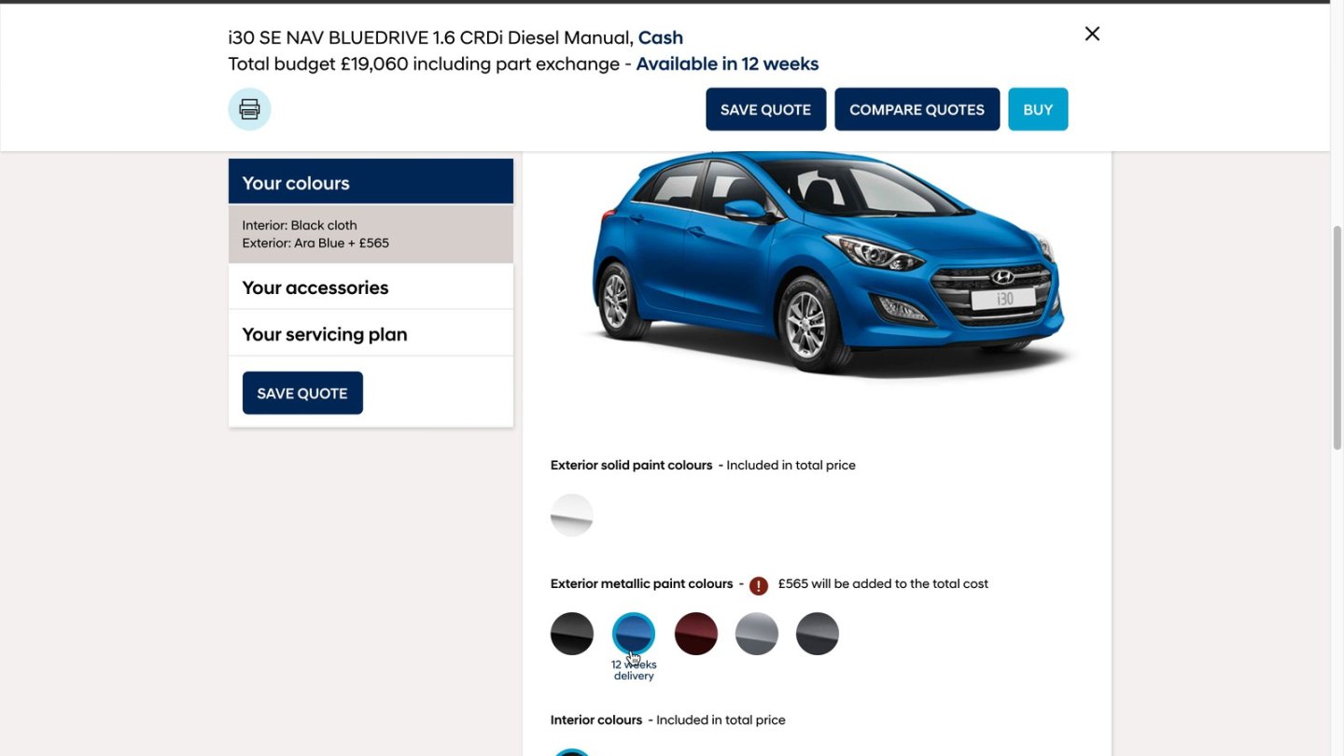Click the BUY button
This screenshot has height=756, width=1344.
click(x=1038, y=109)
